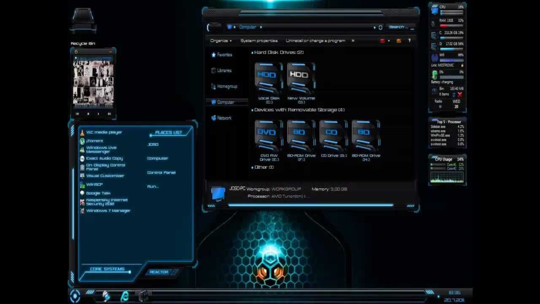Click Uninstall or change a program
Viewport: 540px width, 304px height.
click(x=316, y=41)
